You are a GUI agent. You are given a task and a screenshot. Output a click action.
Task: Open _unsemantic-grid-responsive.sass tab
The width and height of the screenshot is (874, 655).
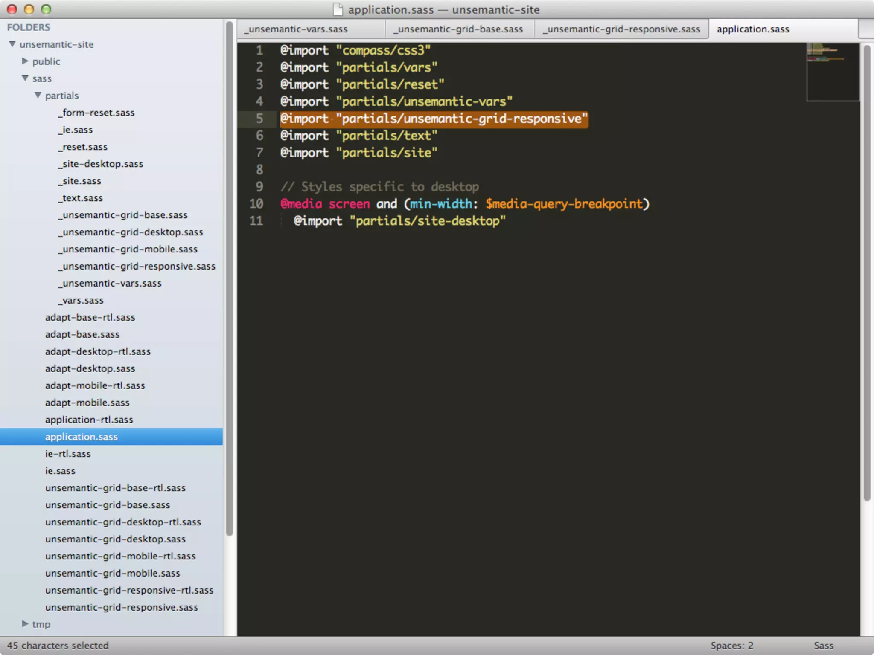tap(621, 29)
